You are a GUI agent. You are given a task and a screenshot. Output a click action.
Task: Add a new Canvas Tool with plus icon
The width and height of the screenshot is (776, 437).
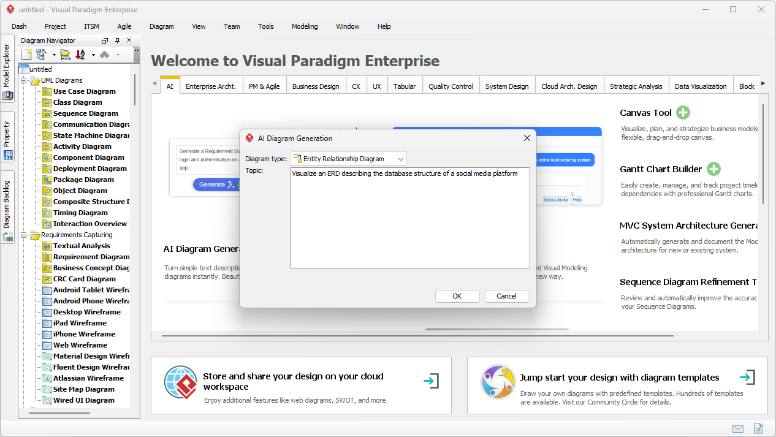tap(683, 113)
